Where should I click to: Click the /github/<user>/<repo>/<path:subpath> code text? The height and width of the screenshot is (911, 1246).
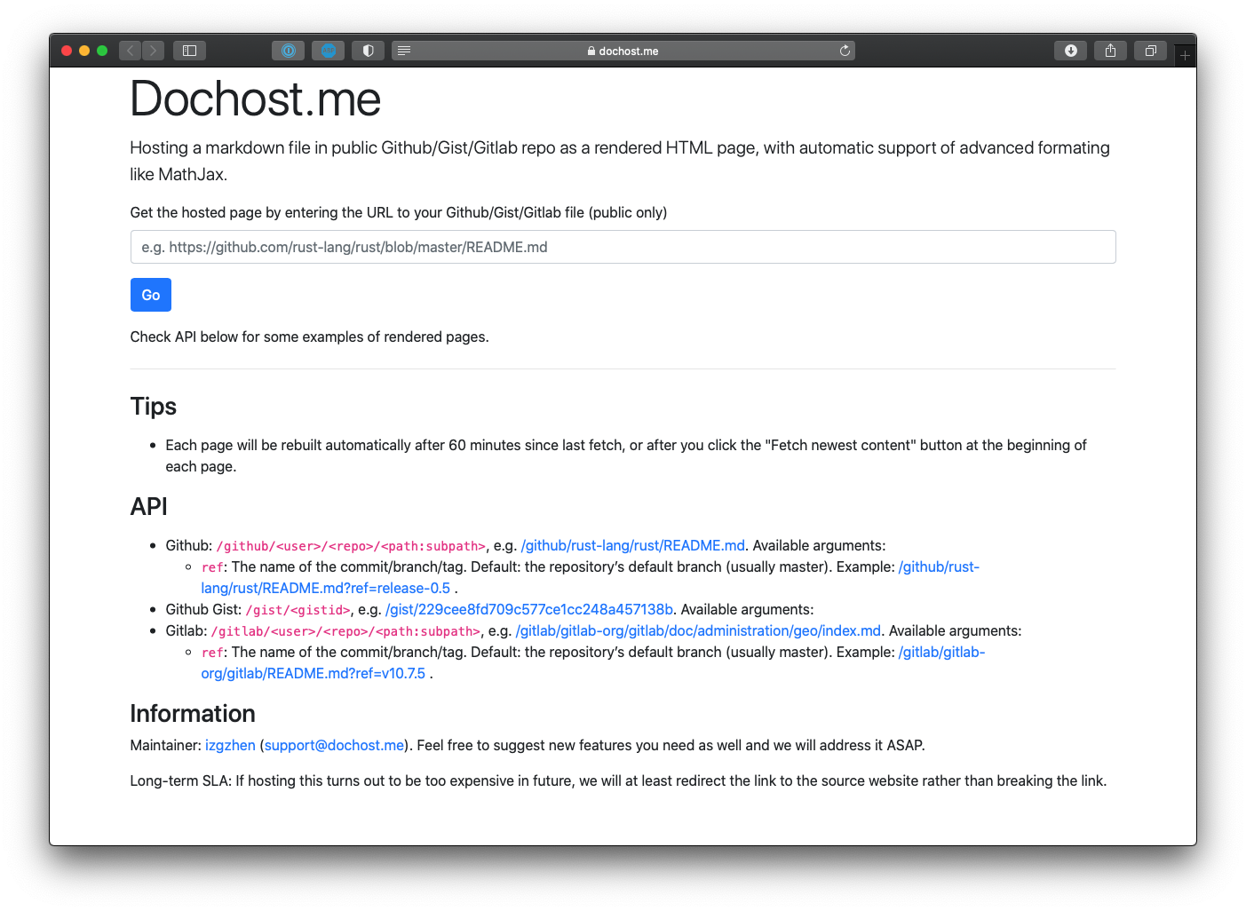pos(351,546)
